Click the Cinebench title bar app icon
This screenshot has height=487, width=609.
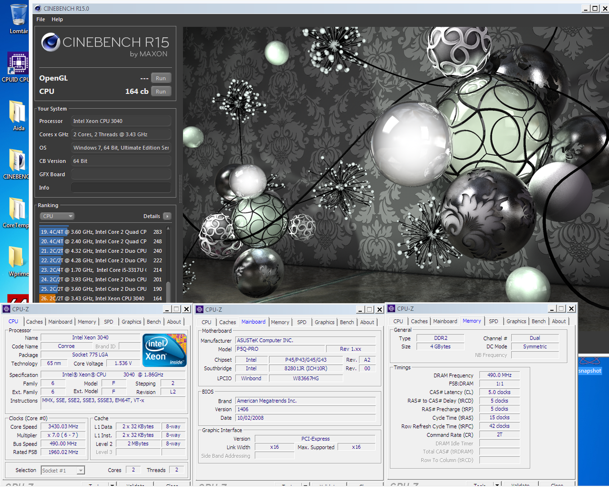tap(38, 9)
